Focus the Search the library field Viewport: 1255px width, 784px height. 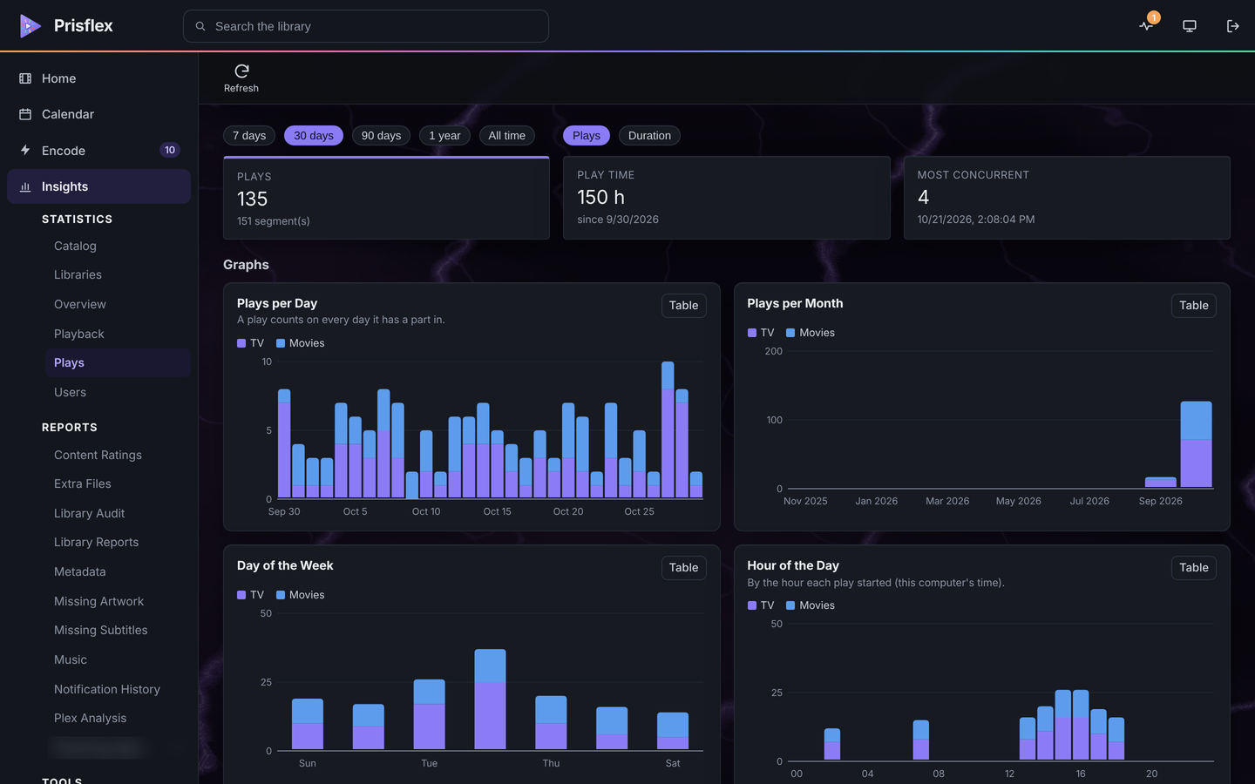tap(366, 26)
